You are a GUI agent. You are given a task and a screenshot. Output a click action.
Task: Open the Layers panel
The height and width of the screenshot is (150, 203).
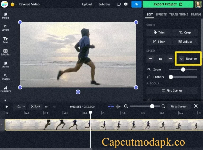click(x=5, y=28)
